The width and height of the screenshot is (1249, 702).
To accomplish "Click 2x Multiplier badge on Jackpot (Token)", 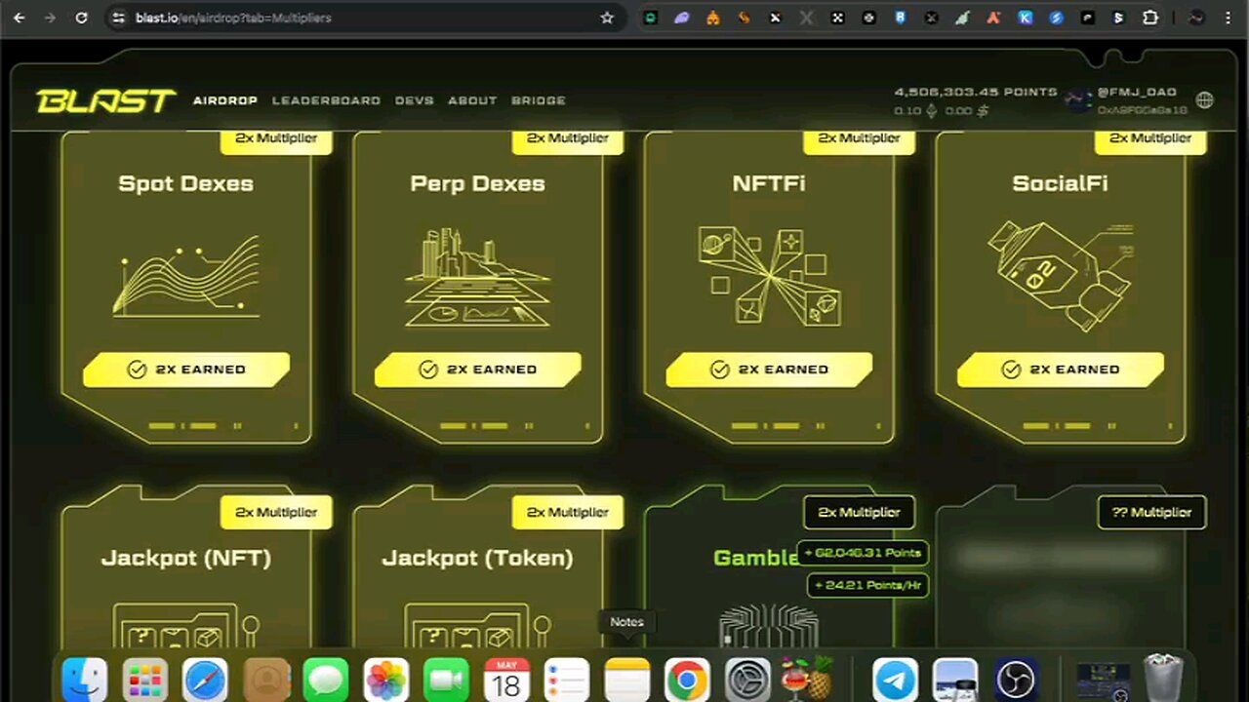I will click(568, 512).
